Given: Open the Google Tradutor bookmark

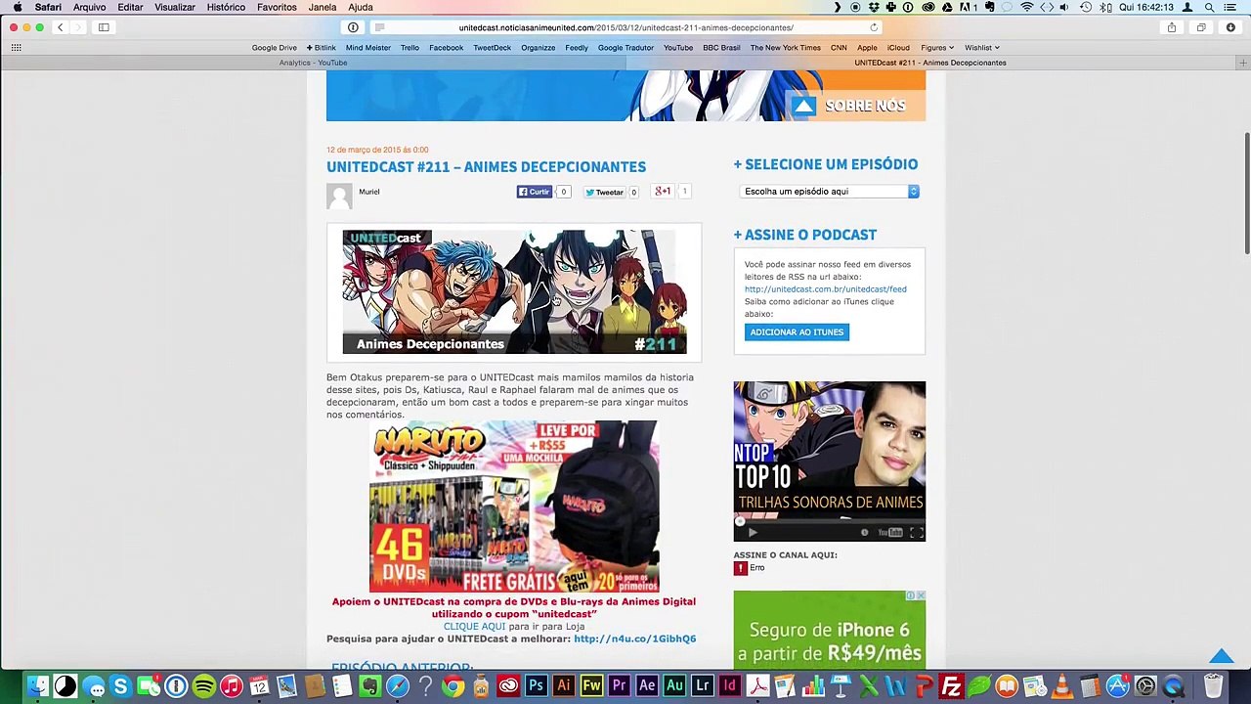Looking at the screenshot, I should click(625, 47).
